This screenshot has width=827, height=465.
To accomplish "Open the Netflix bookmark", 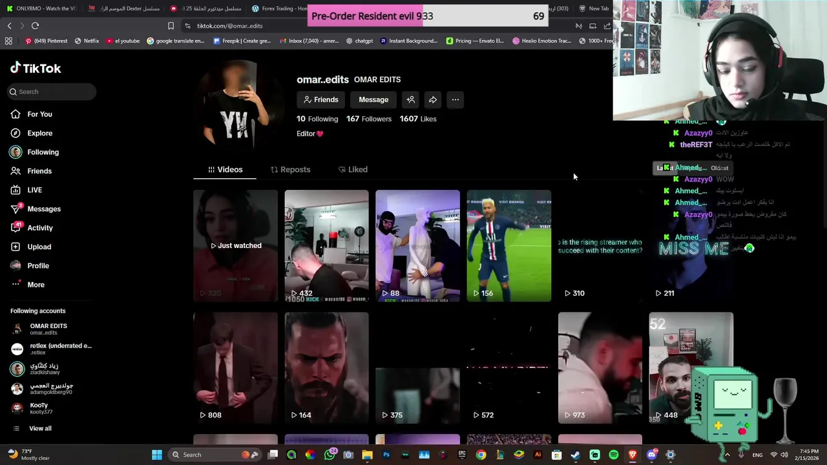I will click(x=87, y=41).
